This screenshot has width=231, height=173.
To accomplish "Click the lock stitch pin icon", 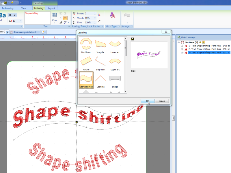I will pyautogui.click(x=99, y=21).
